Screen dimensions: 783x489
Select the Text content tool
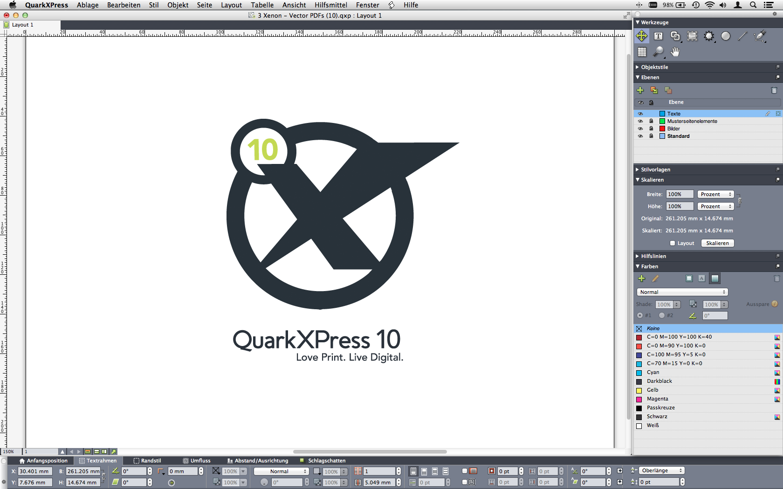tap(658, 36)
